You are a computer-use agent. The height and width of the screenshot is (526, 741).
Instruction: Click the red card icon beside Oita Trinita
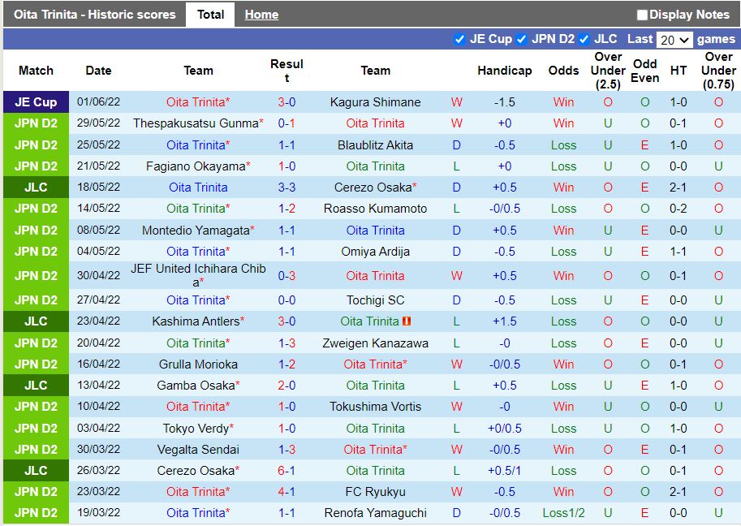click(x=407, y=321)
